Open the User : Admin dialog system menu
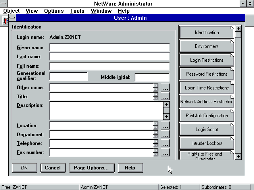Image resolution: width=254 pixels, height=190 pixels. [x=12, y=18]
